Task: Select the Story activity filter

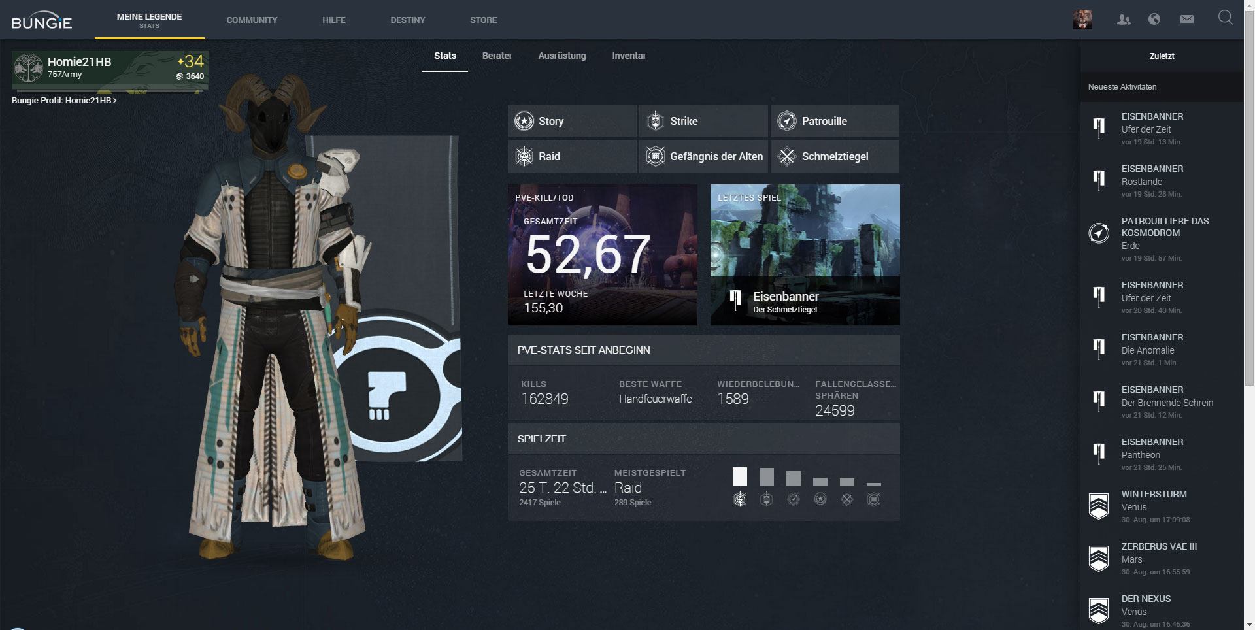Action: (571, 121)
